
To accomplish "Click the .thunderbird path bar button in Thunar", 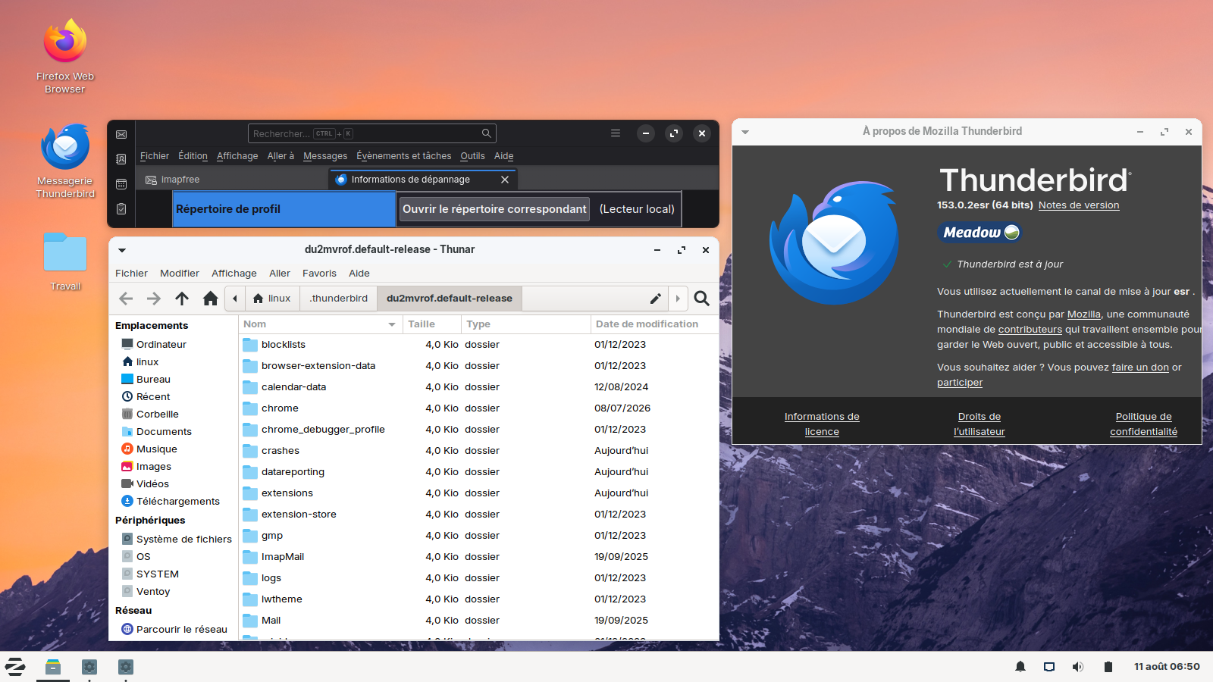I will pyautogui.click(x=338, y=299).
